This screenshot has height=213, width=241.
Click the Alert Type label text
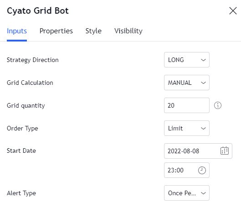click(21, 193)
